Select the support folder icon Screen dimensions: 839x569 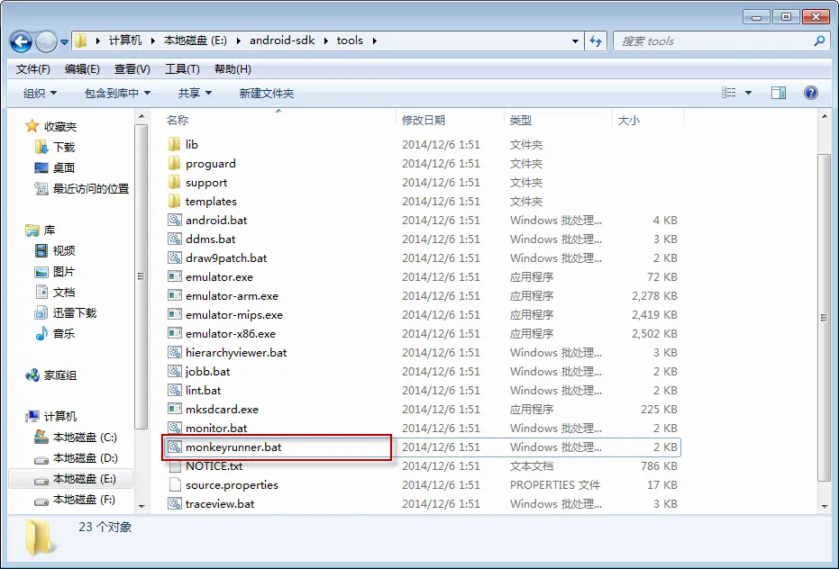click(175, 183)
